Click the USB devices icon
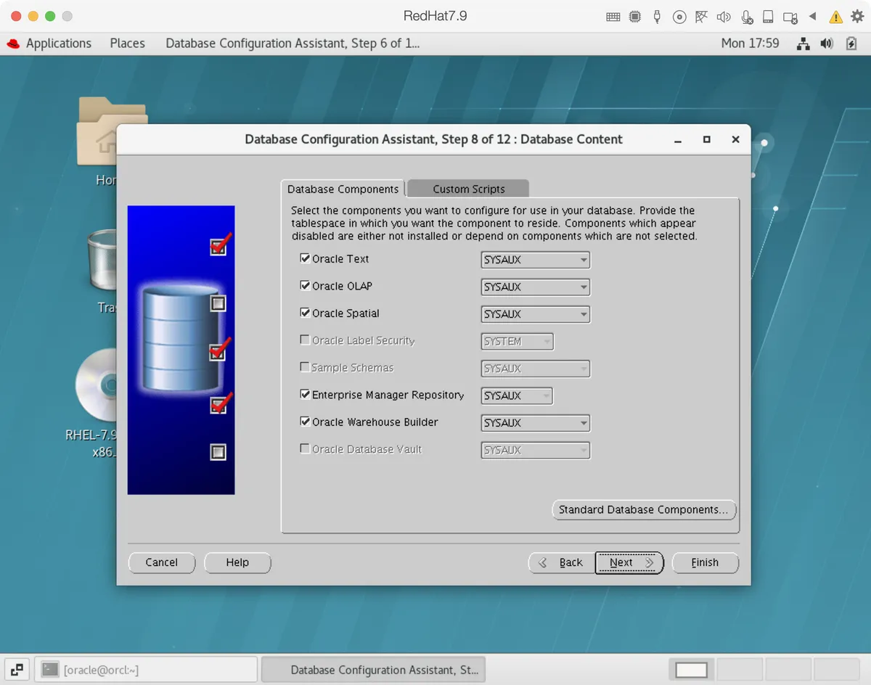 [x=657, y=16]
